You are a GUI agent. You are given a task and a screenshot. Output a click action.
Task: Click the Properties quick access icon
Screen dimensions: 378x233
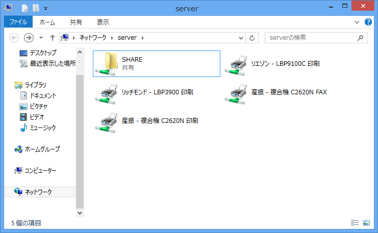pyautogui.click(x=25, y=8)
